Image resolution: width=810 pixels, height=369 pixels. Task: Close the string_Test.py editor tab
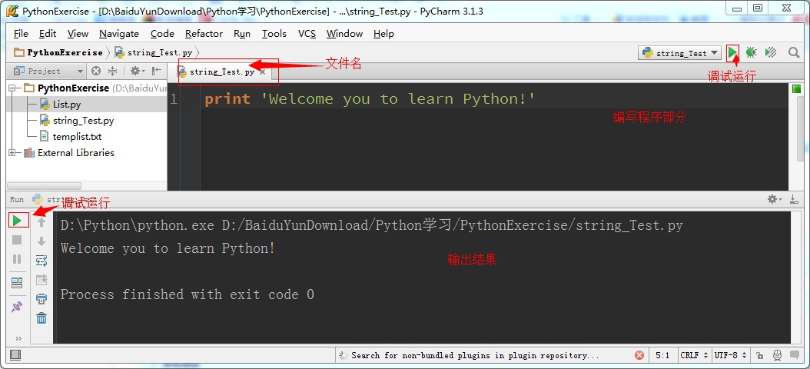[x=262, y=71]
